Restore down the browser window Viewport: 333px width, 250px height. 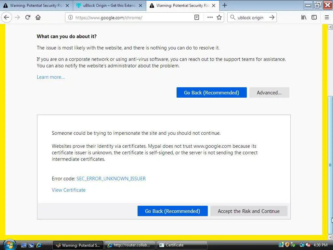click(318, 5)
